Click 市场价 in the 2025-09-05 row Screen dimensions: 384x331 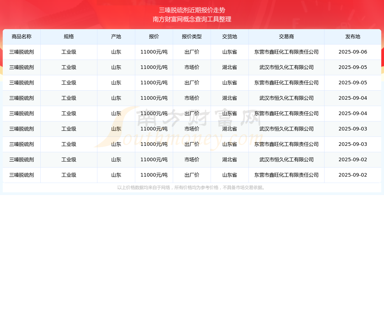click(x=192, y=68)
